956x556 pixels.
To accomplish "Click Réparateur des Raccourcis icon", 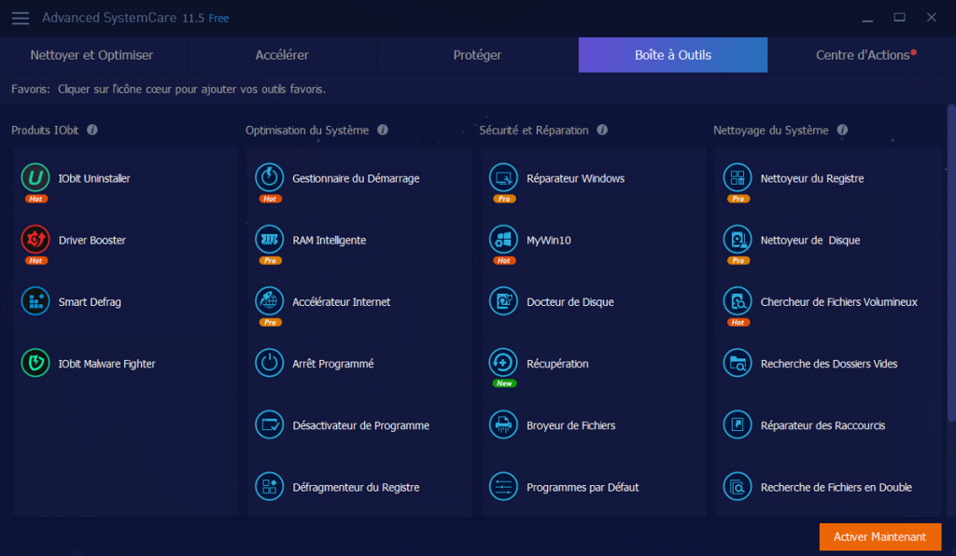I will pyautogui.click(x=738, y=425).
